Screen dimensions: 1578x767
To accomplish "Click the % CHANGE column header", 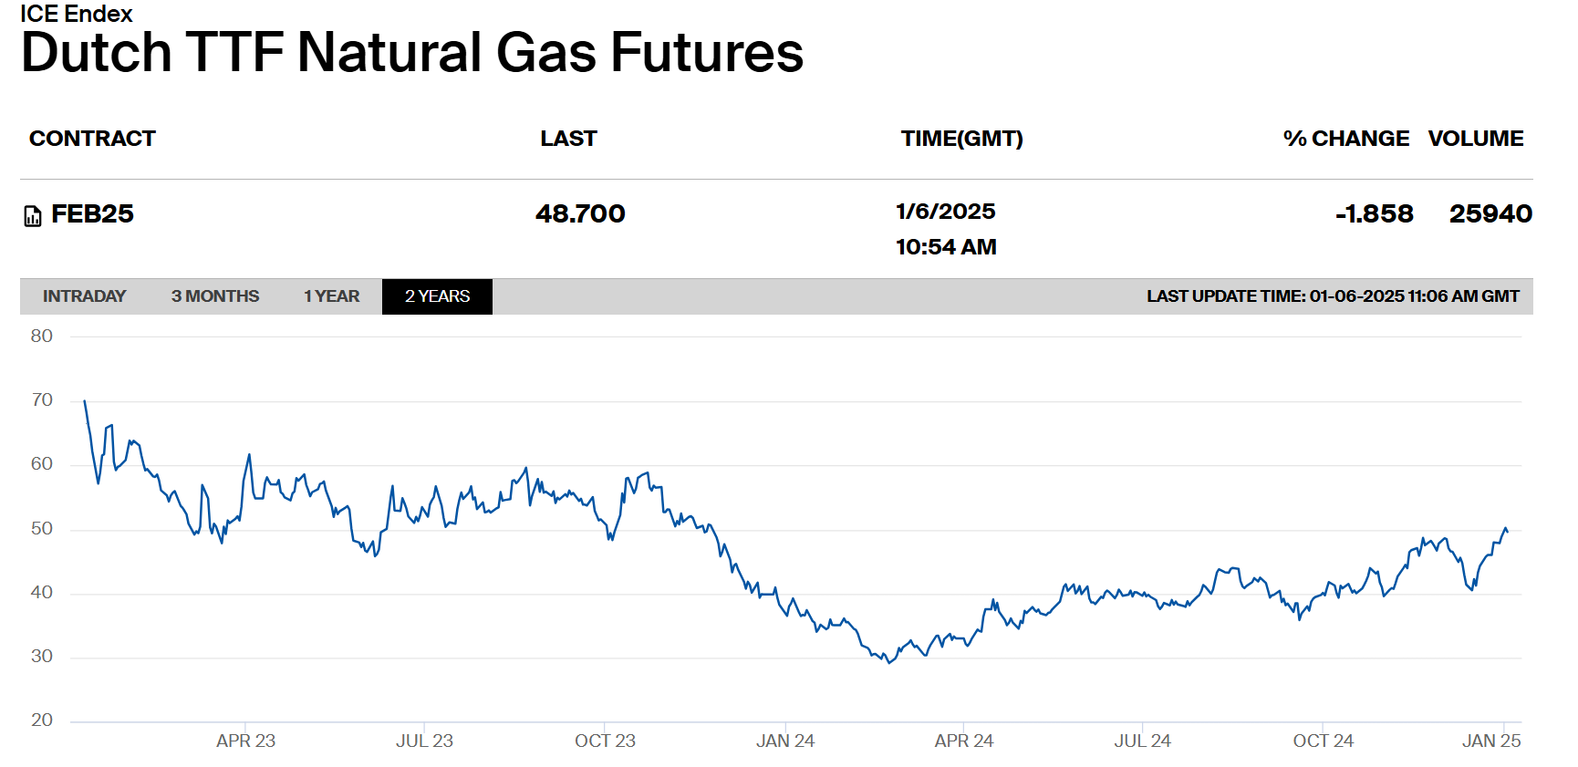I will 1345,139.
